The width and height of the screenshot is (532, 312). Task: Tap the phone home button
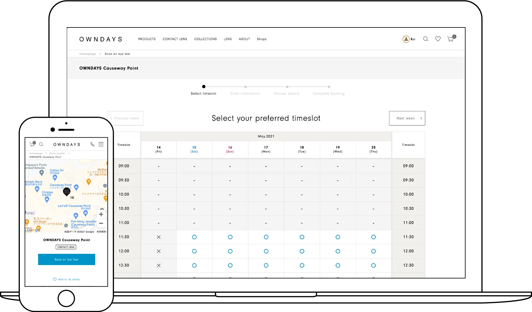[66, 298]
